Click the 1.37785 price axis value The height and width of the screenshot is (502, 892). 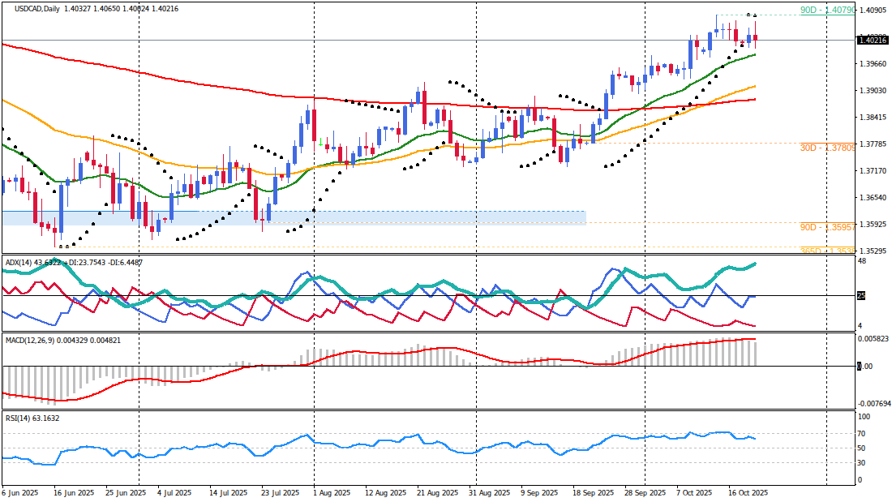pyautogui.click(x=875, y=144)
